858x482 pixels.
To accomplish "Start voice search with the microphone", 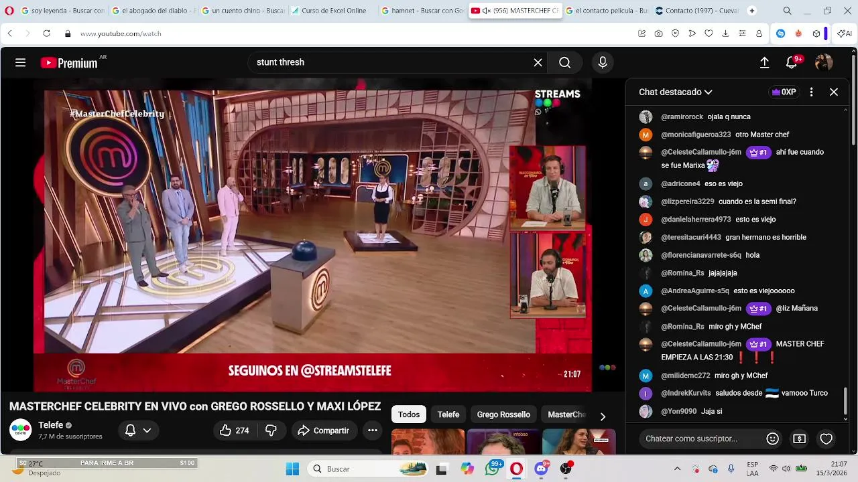I will pyautogui.click(x=603, y=62).
